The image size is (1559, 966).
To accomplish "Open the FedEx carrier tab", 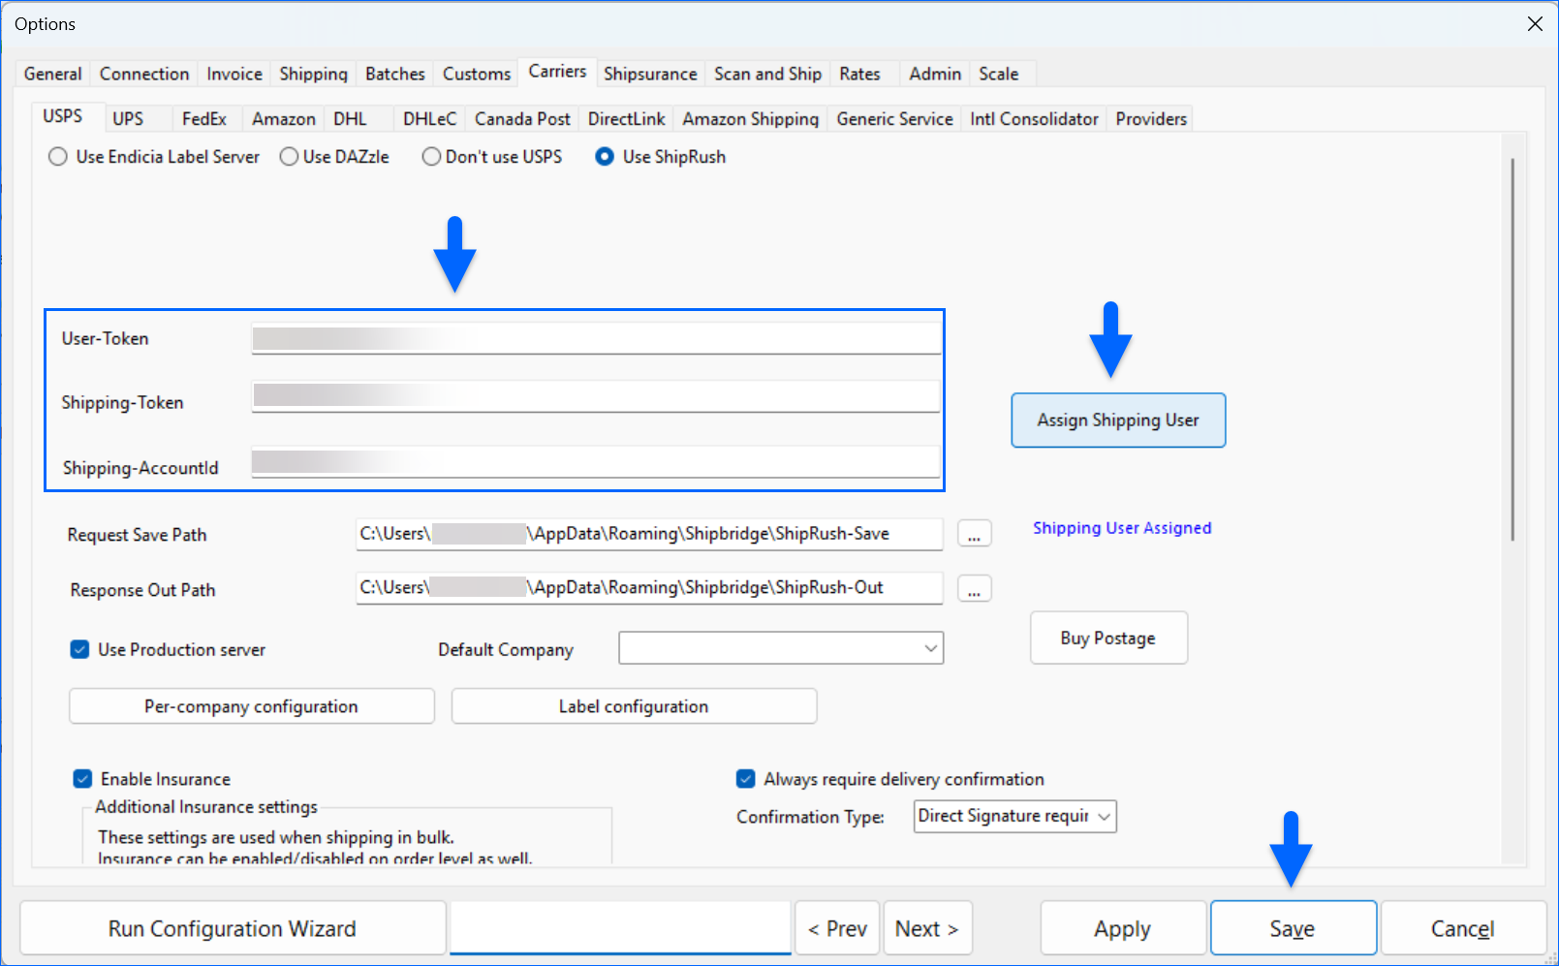I will [x=203, y=119].
